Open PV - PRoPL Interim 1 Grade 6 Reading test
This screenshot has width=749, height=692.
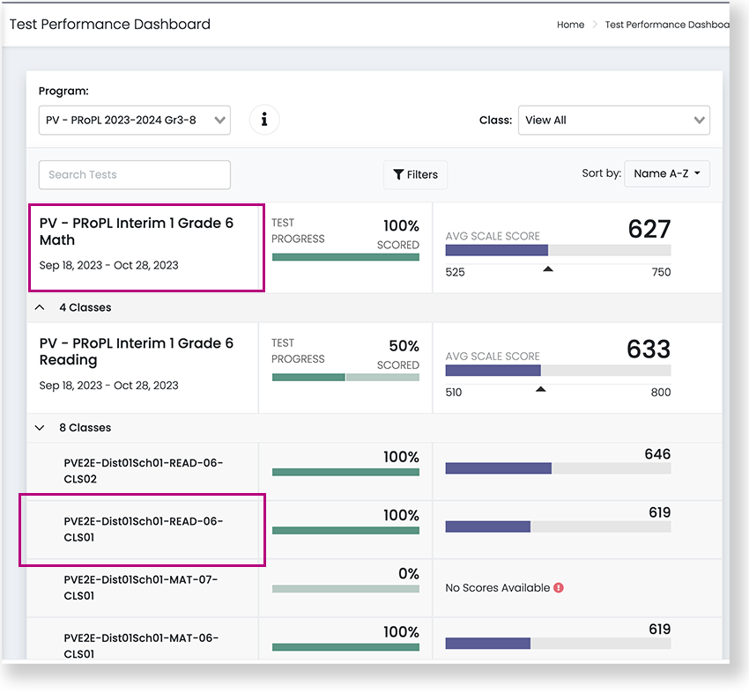pyautogui.click(x=137, y=351)
